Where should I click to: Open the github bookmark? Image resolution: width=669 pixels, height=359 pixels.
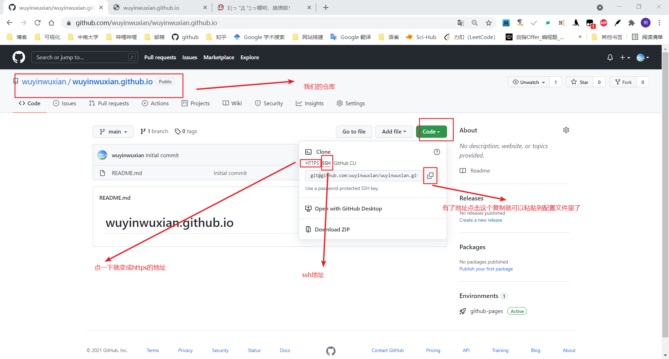tap(185, 37)
